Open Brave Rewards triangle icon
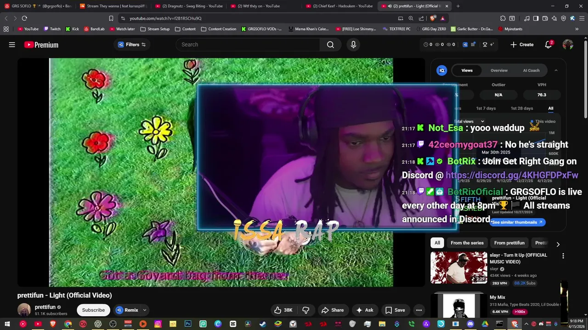The width and height of the screenshot is (588, 330). tap(442, 18)
